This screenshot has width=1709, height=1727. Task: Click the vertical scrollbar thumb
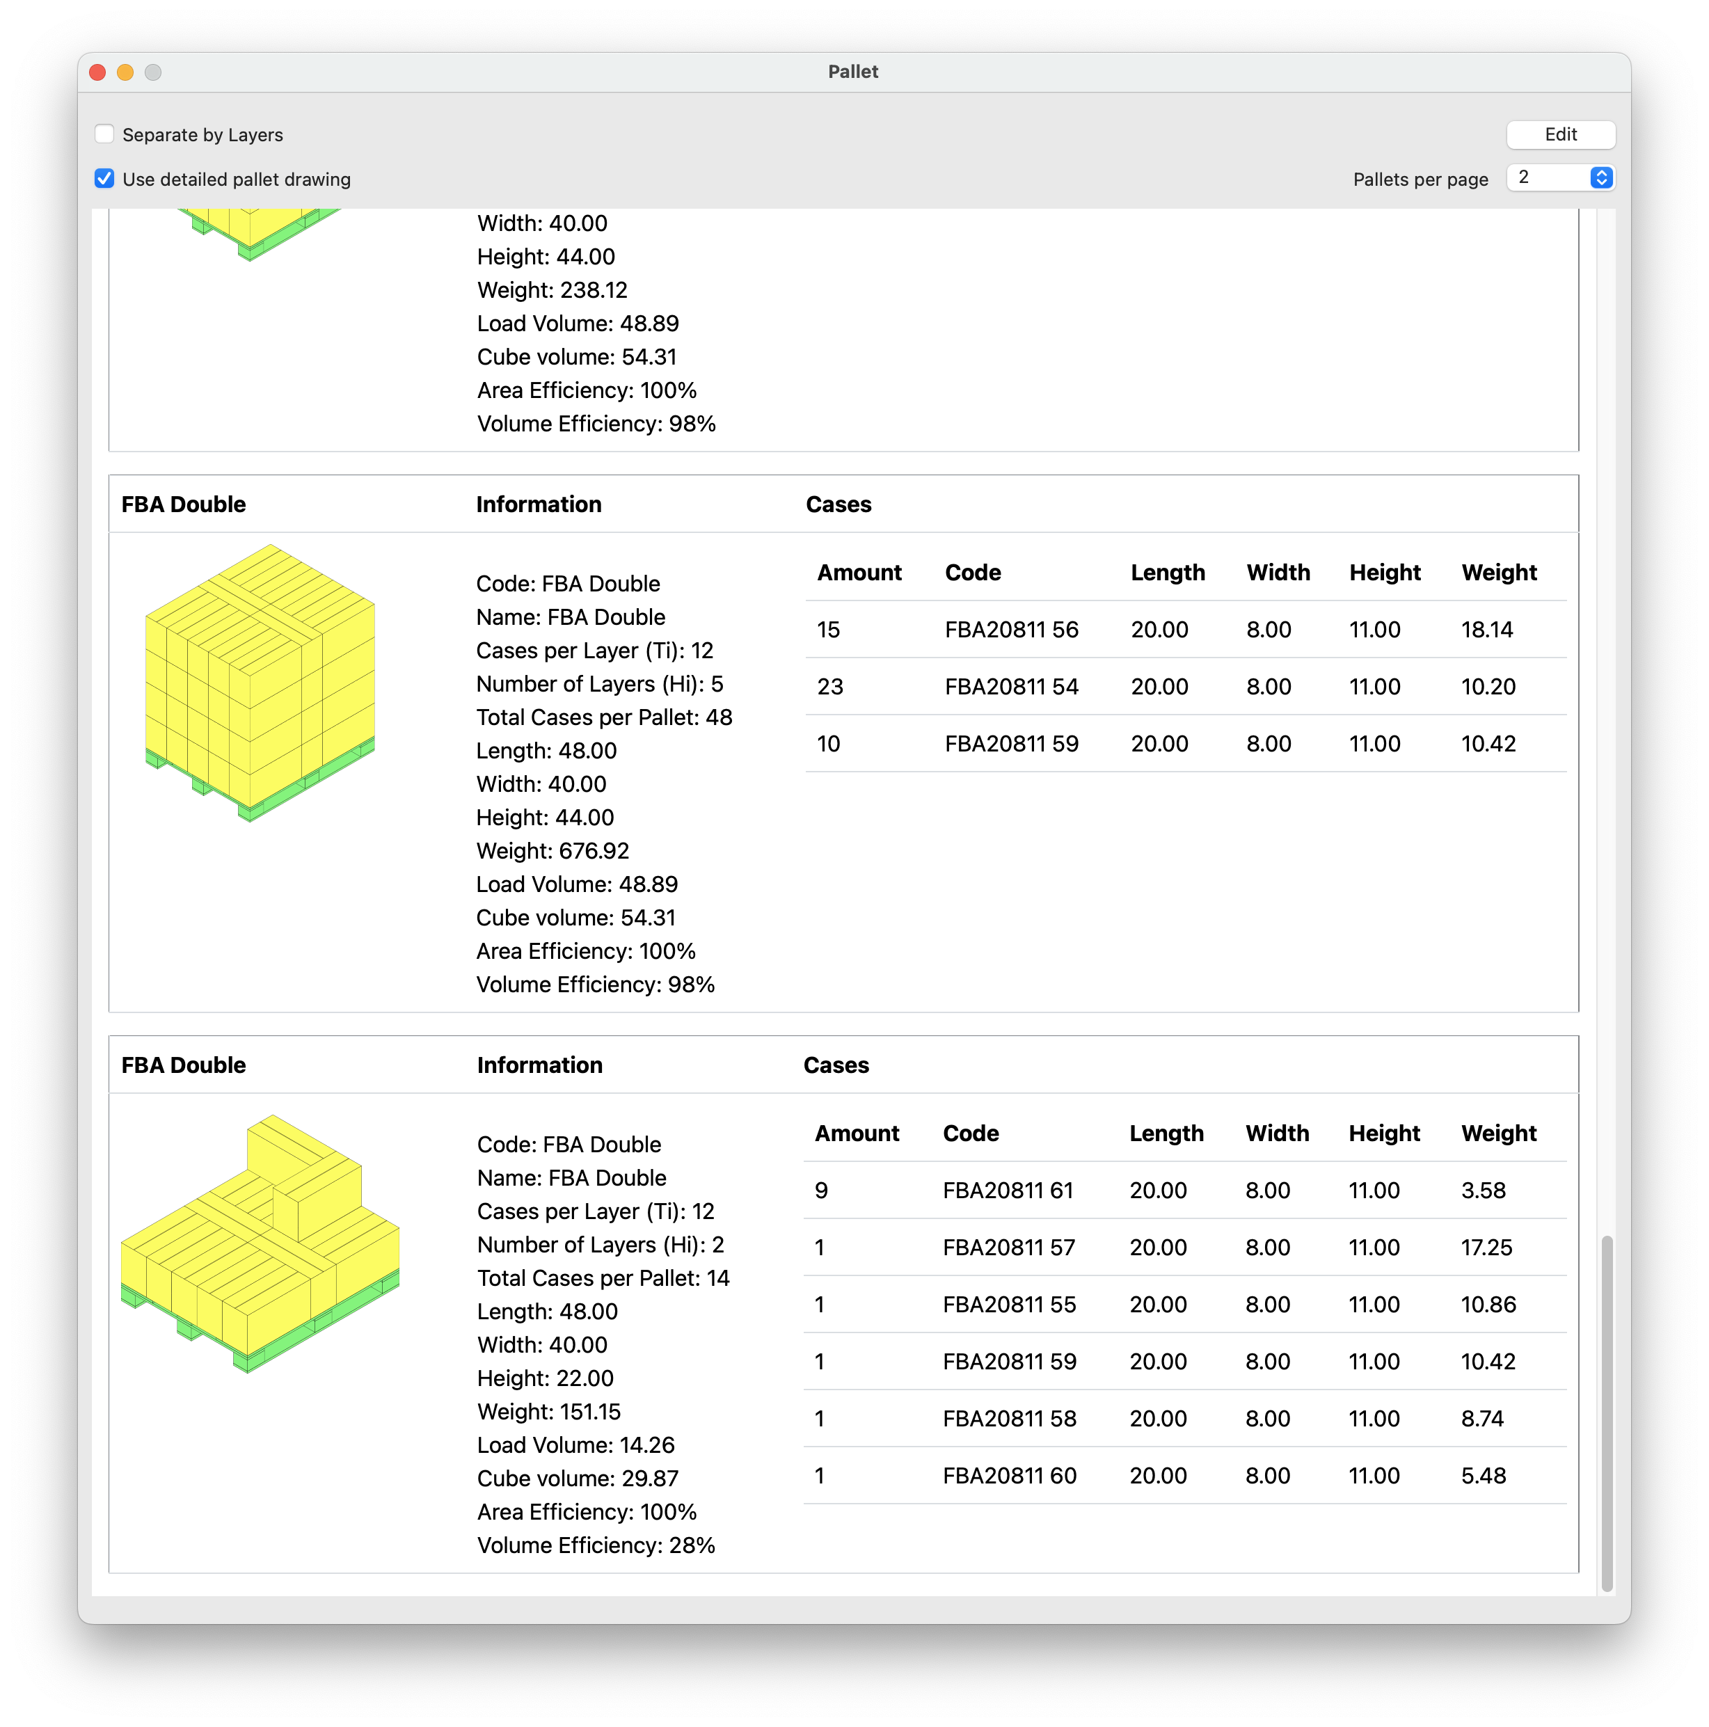coord(1606,1412)
